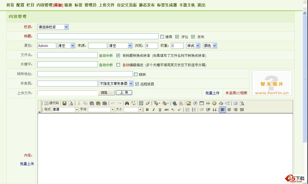This screenshot has width=308, height=184.
Task: Open the 清空 dropdown beside Admin field
Action: coord(66,46)
